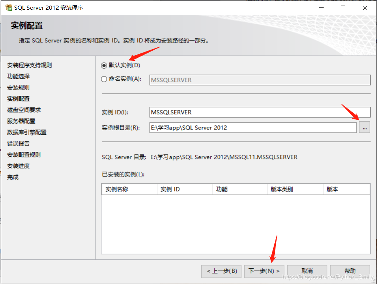Click the SQL Server setup title icon
This screenshot has height=284, width=377.
point(9,8)
